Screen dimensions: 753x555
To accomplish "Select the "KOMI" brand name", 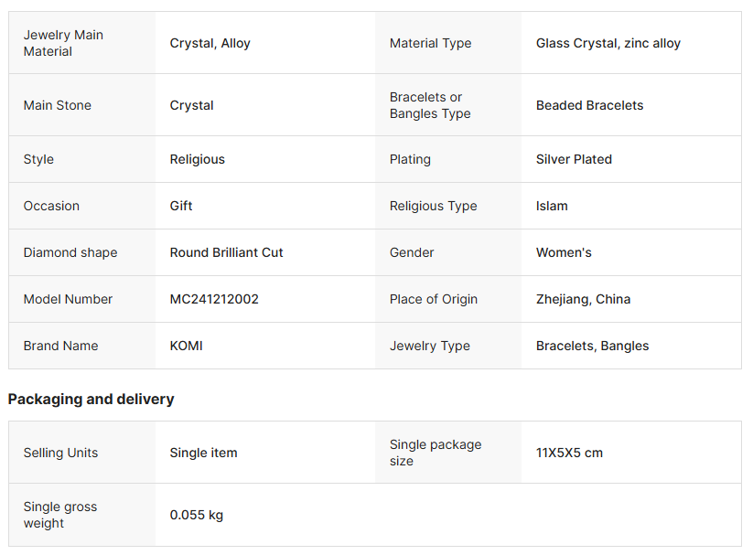I will pyautogui.click(x=186, y=346).
